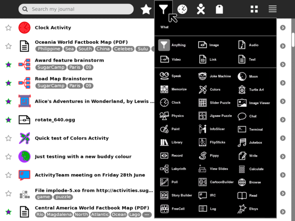
Task: Click the Search my journal field
Action: (78, 9)
